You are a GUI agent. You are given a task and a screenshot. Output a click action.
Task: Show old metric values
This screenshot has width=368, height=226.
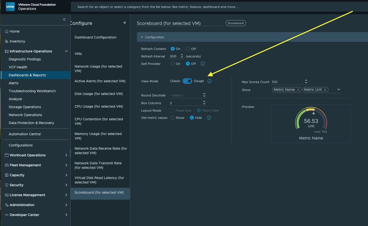point(173,118)
